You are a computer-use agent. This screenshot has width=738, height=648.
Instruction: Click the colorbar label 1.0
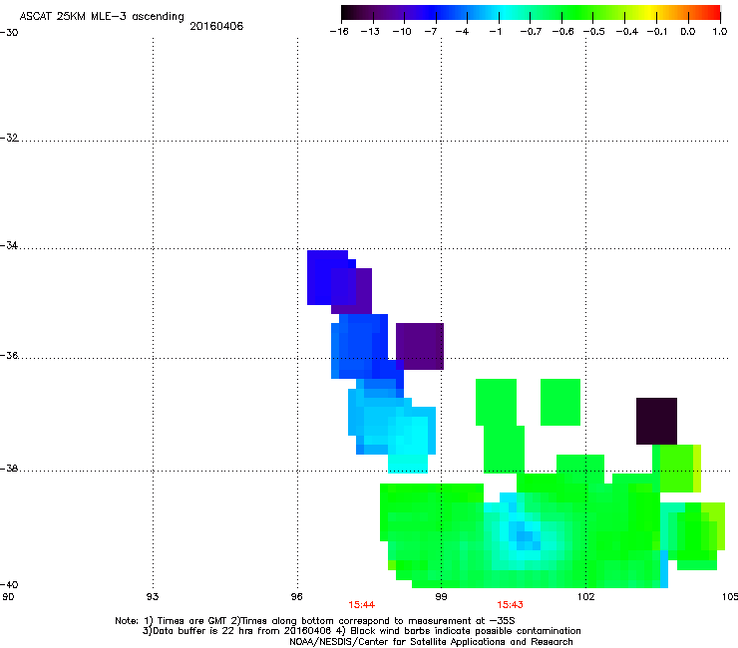720,32
